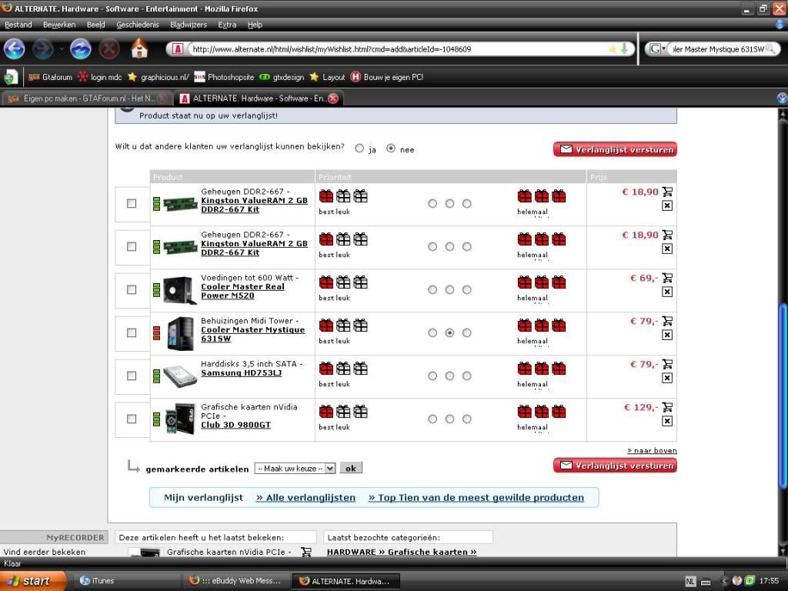Select 'ja' to share wishlist
The height and width of the screenshot is (591, 788).
pyautogui.click(x=359, y=149)
